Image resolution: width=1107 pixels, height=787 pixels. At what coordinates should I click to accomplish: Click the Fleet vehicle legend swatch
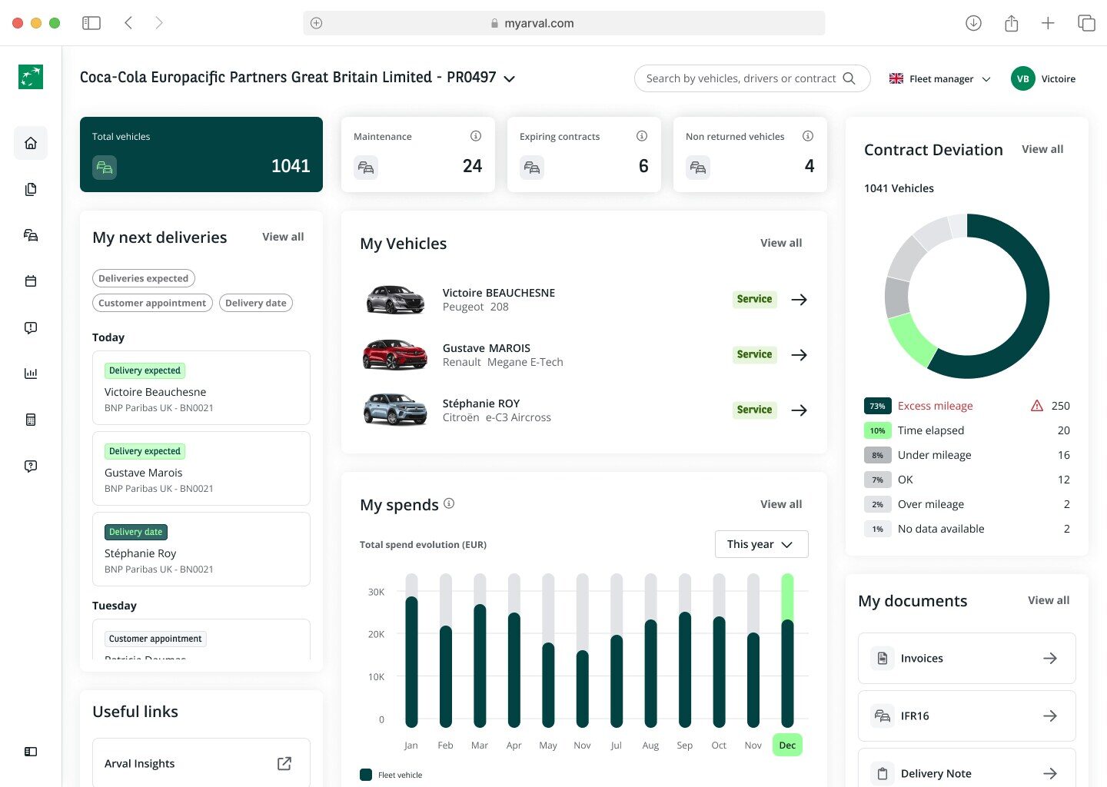tap(366, 775)
